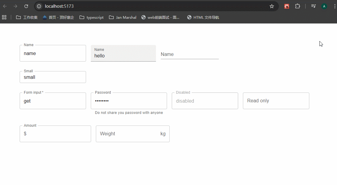337x185 pixels.
Task: Open the apps grid icon
Action: click(4, 17)
